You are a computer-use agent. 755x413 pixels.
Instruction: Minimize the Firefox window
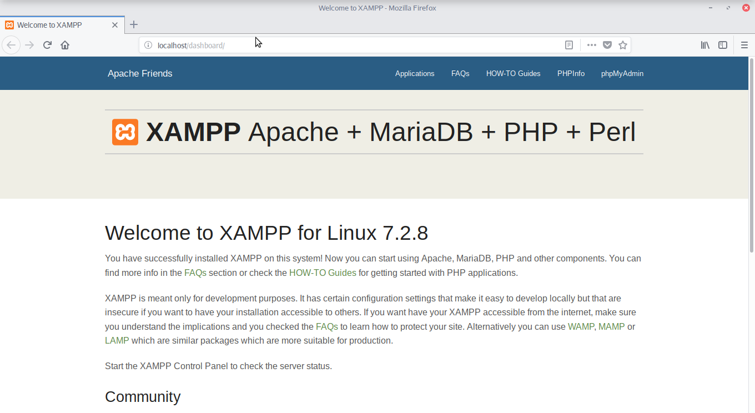711,8
